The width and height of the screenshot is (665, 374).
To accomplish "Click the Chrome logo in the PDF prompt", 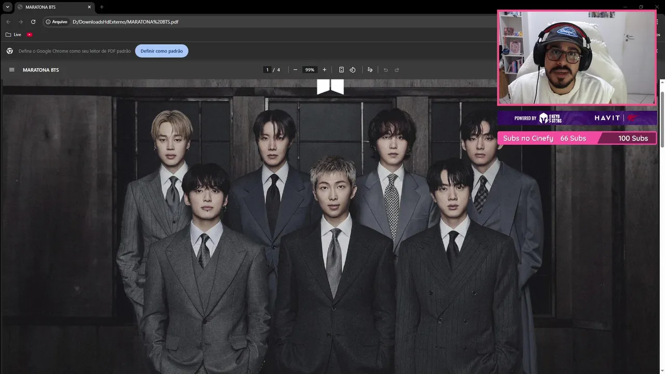I will tap(9, 51).
